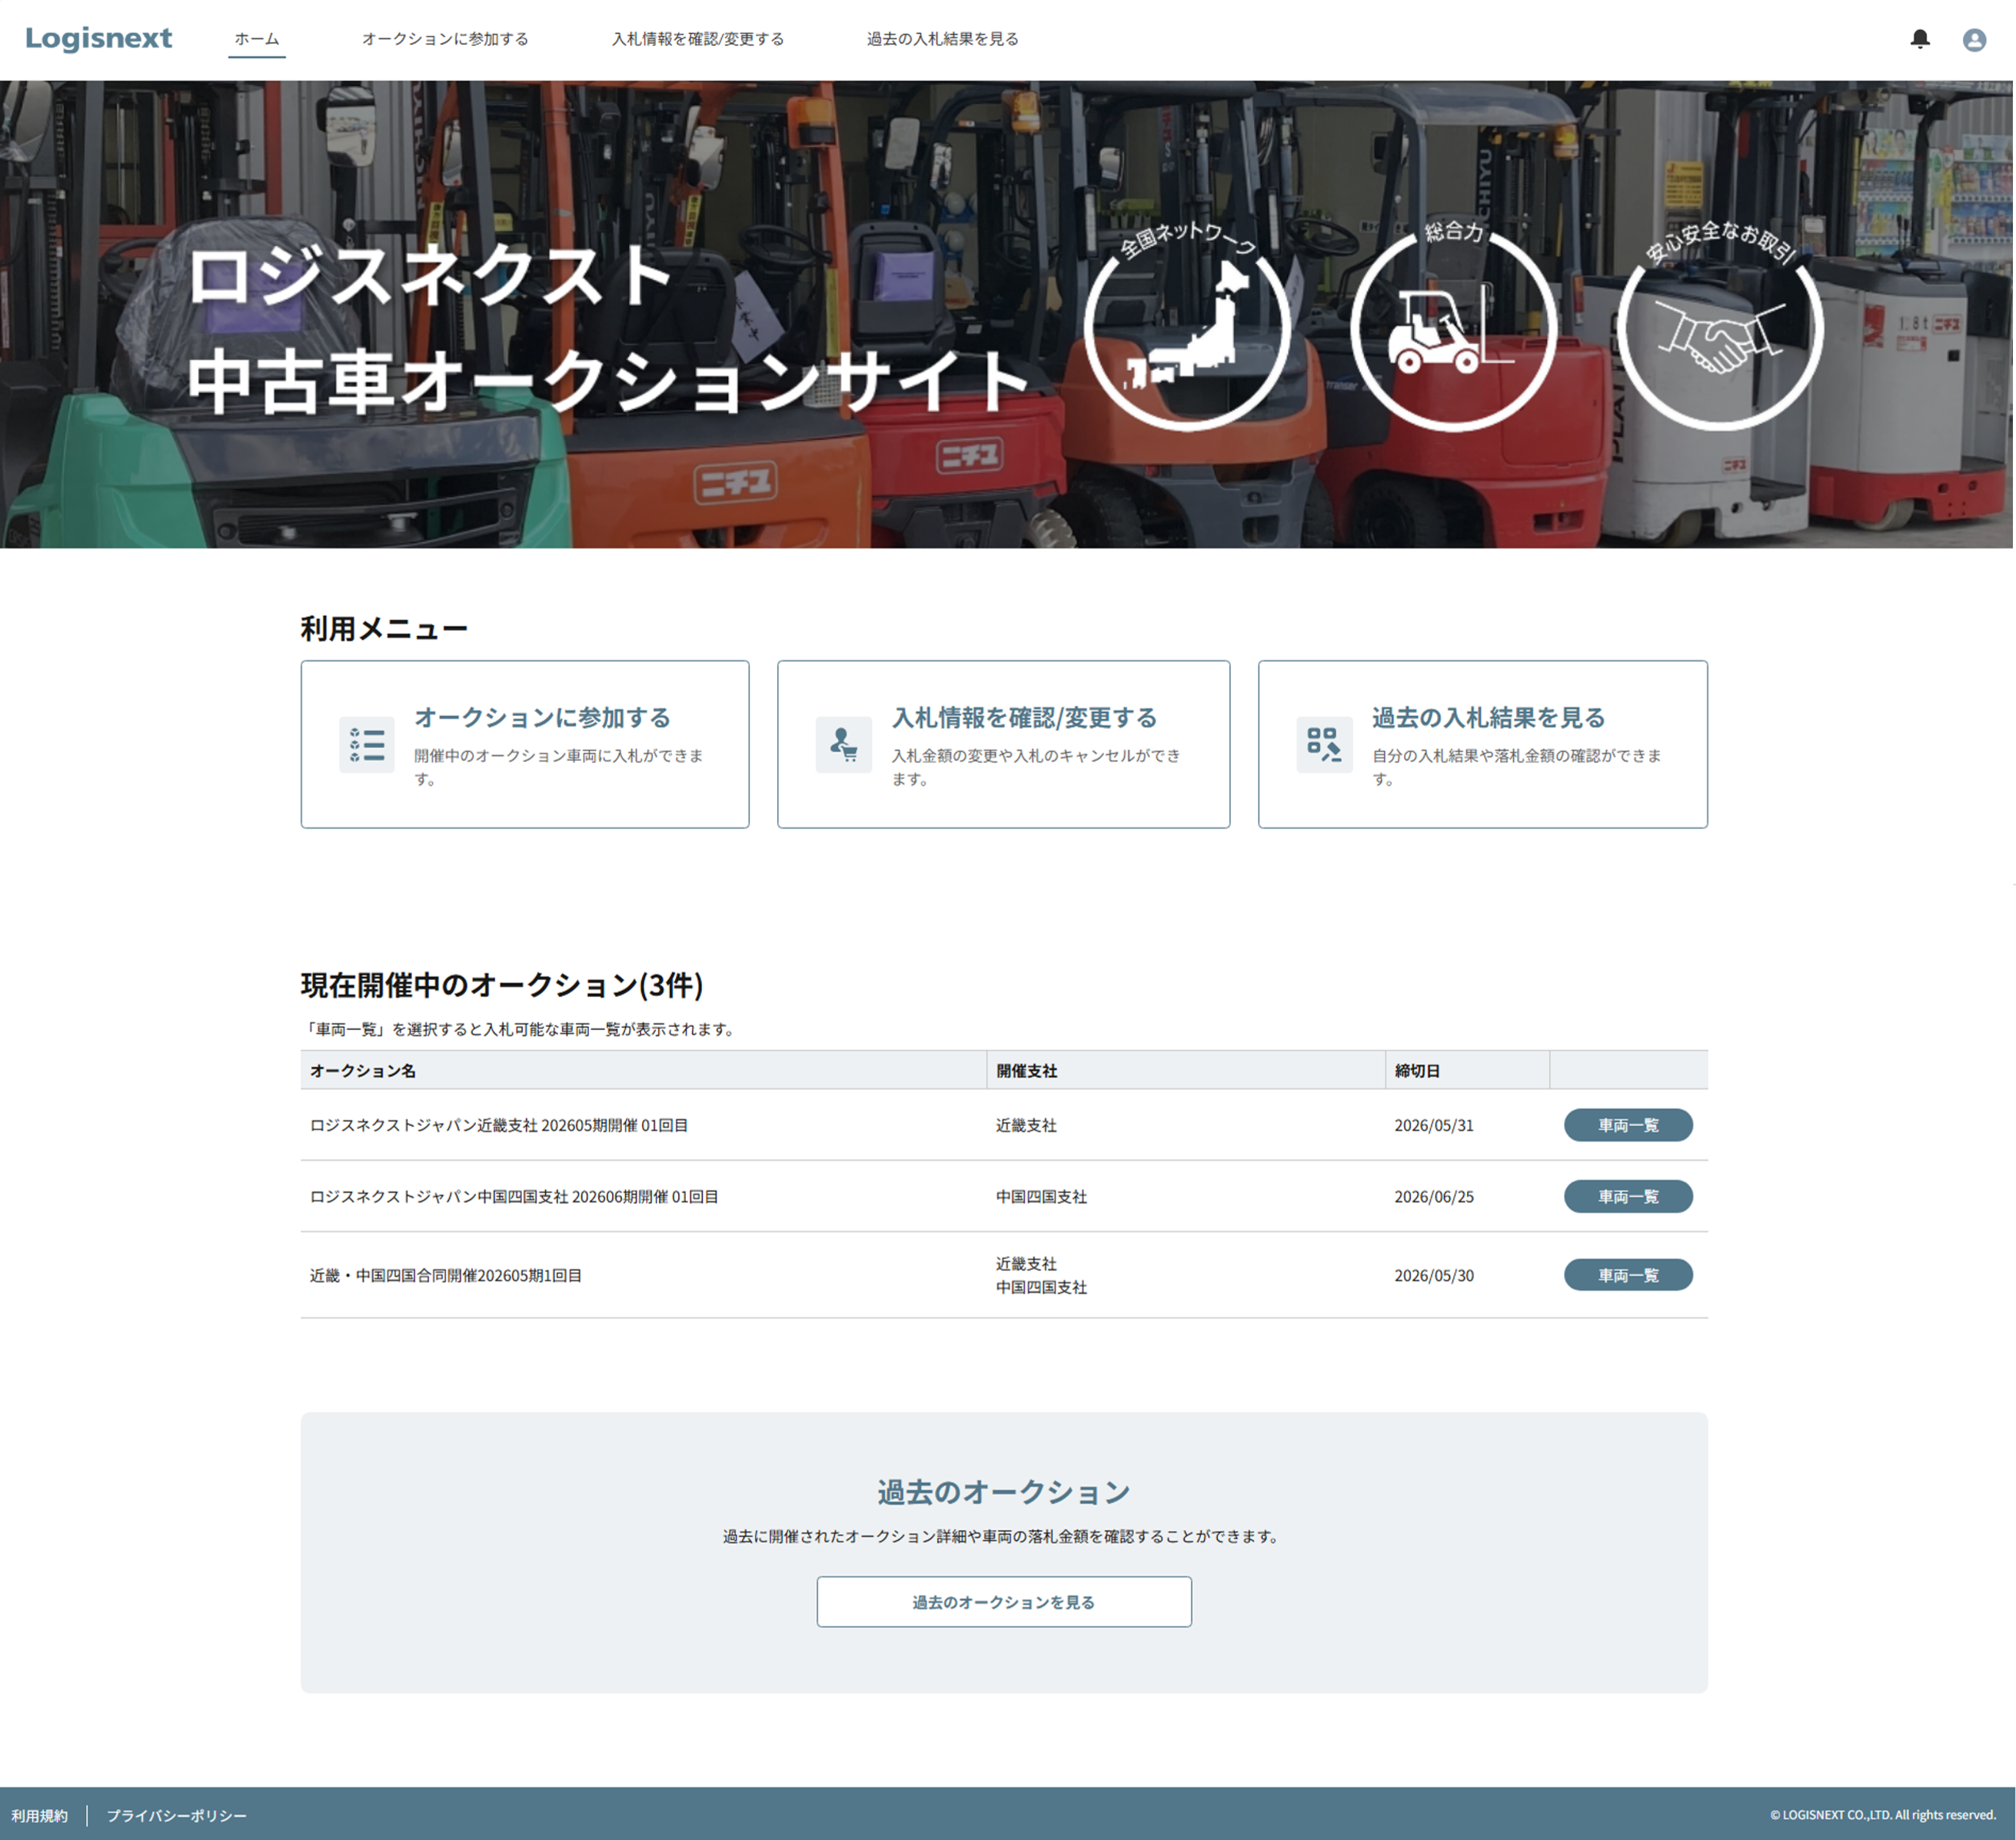Open the user account avatar icon
Image resolution: width=2016 pixels, height=1840 pixels.
(1973, 39)
